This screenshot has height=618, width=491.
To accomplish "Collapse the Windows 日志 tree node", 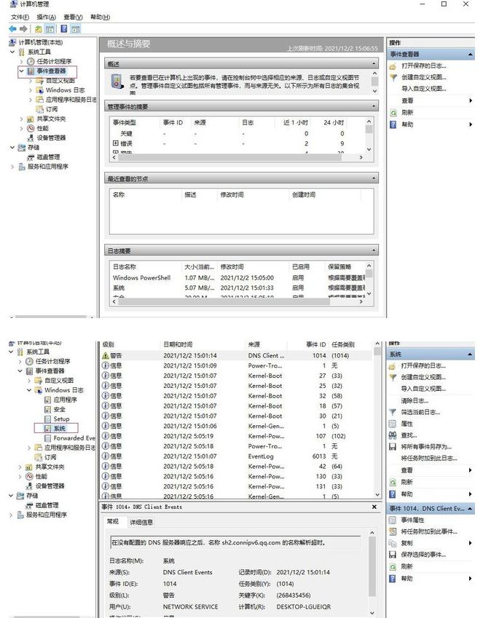I will (x=29, y=390).
